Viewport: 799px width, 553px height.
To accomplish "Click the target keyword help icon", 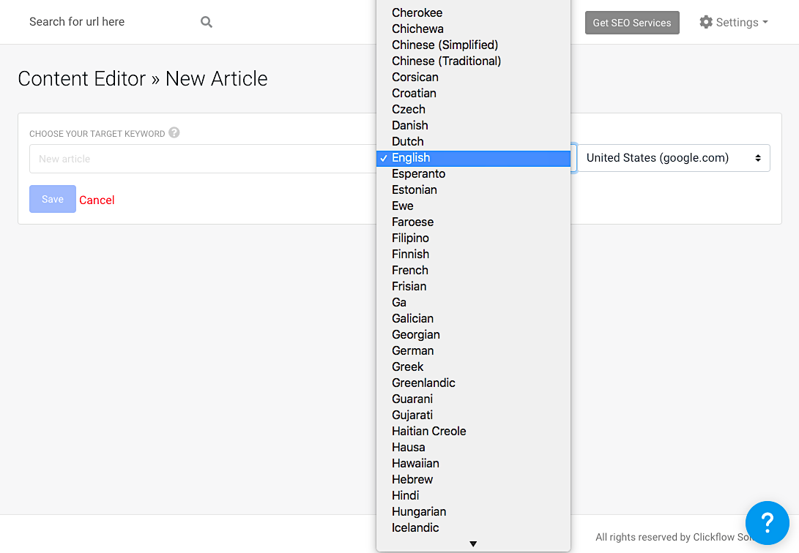I will 174,133.
